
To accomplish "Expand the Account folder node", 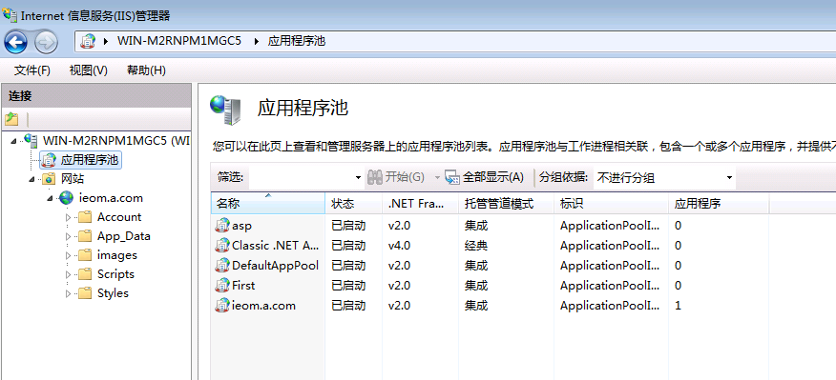I will tap(68, 217).
